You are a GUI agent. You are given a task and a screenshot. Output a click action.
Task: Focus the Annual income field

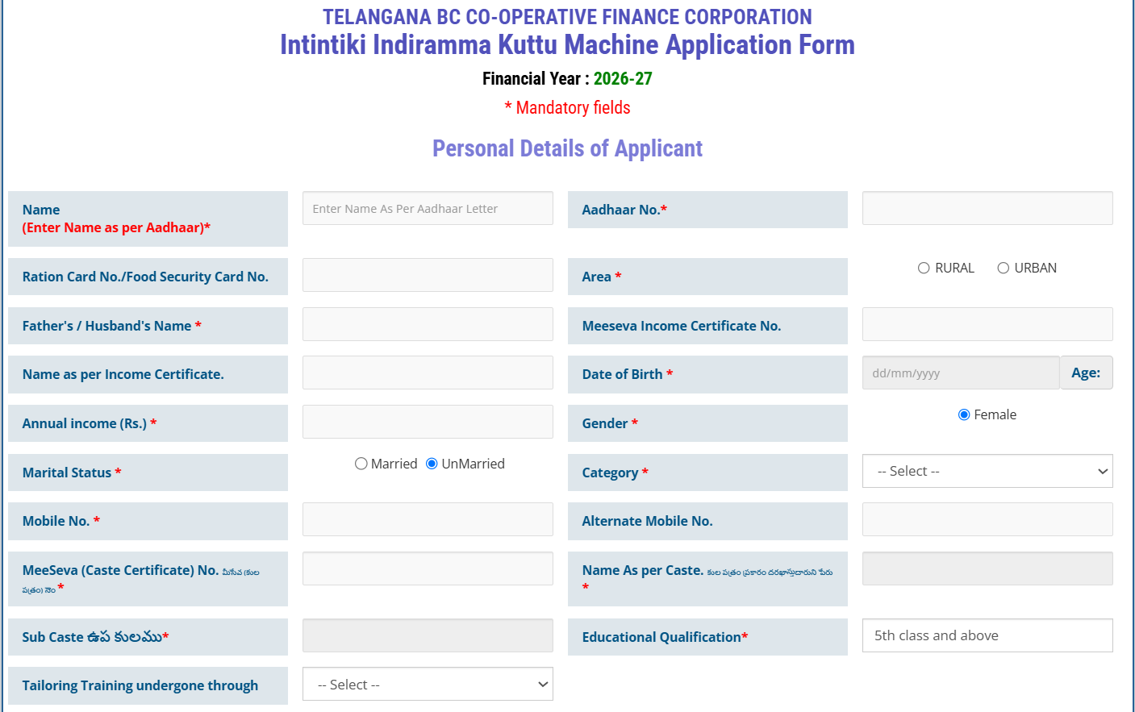pos(428,422)
